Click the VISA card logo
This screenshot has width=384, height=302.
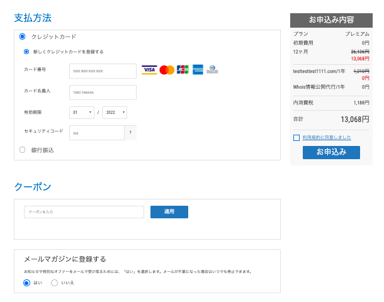[x=149, y=70]
